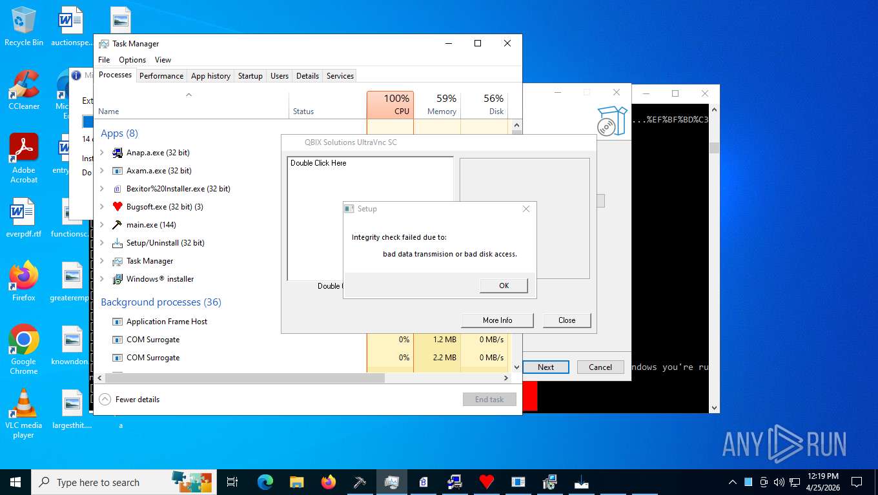Click OK in Setup error dialog
Viewport: 878px width, 495px height.
point(504,286)
